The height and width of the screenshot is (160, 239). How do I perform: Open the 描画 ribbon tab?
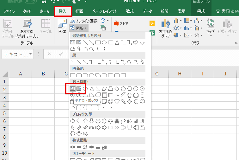[79, 11]
